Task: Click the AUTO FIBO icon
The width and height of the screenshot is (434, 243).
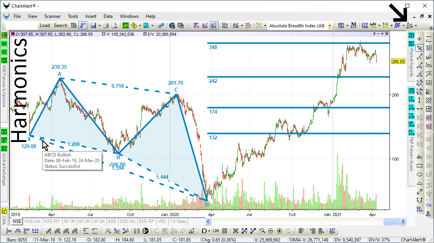Action: [x=341, y=26]
